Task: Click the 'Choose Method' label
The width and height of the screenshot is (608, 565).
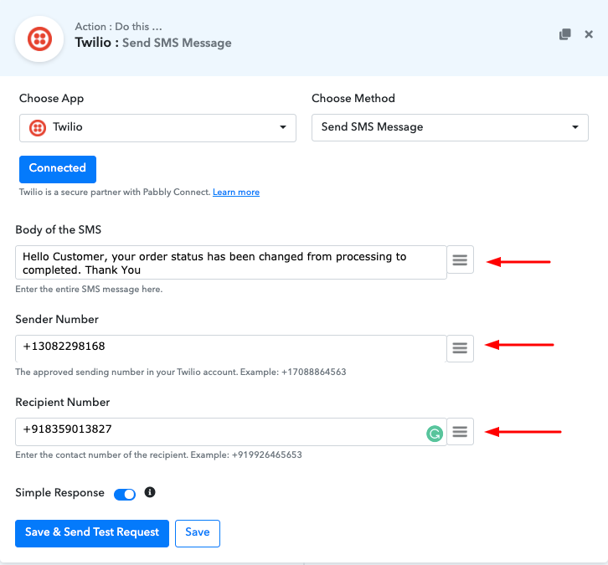Action: pos(353,99)
